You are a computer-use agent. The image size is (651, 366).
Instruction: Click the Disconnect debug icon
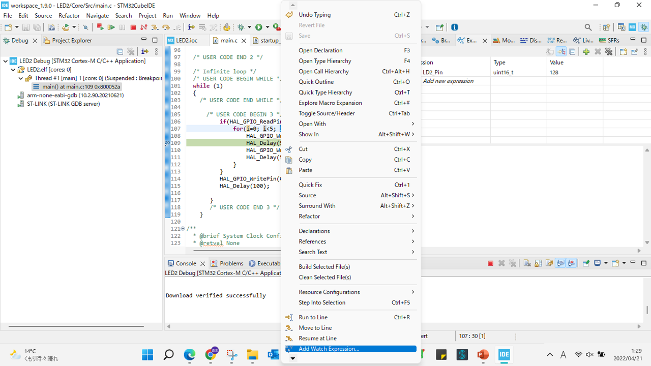[143, 27]
